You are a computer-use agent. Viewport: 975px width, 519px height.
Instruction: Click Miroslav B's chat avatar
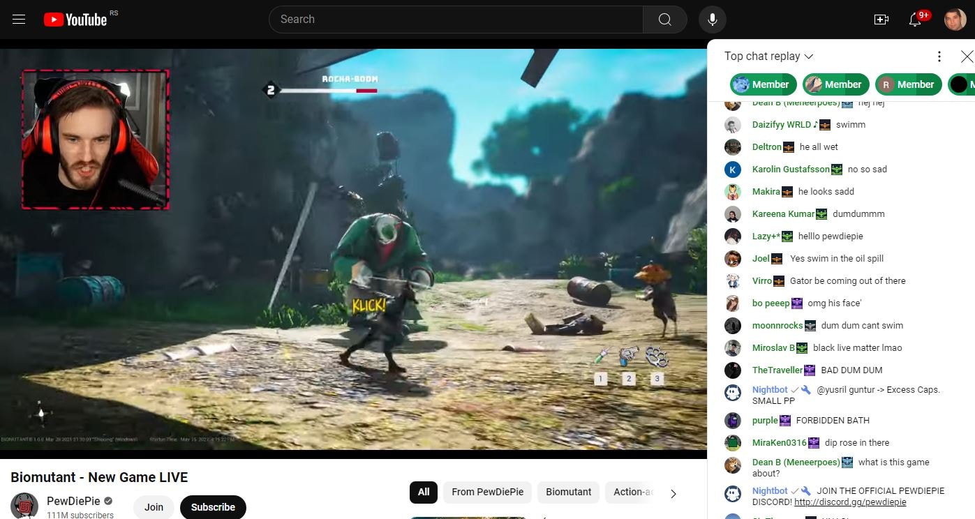733,348
